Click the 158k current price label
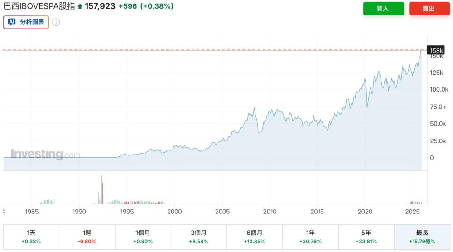The image size is (453, 252). [x=436, y=50]
